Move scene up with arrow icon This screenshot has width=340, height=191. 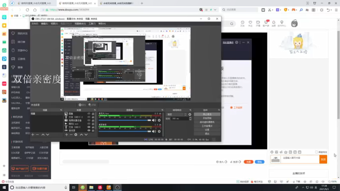tap(43, 135)
